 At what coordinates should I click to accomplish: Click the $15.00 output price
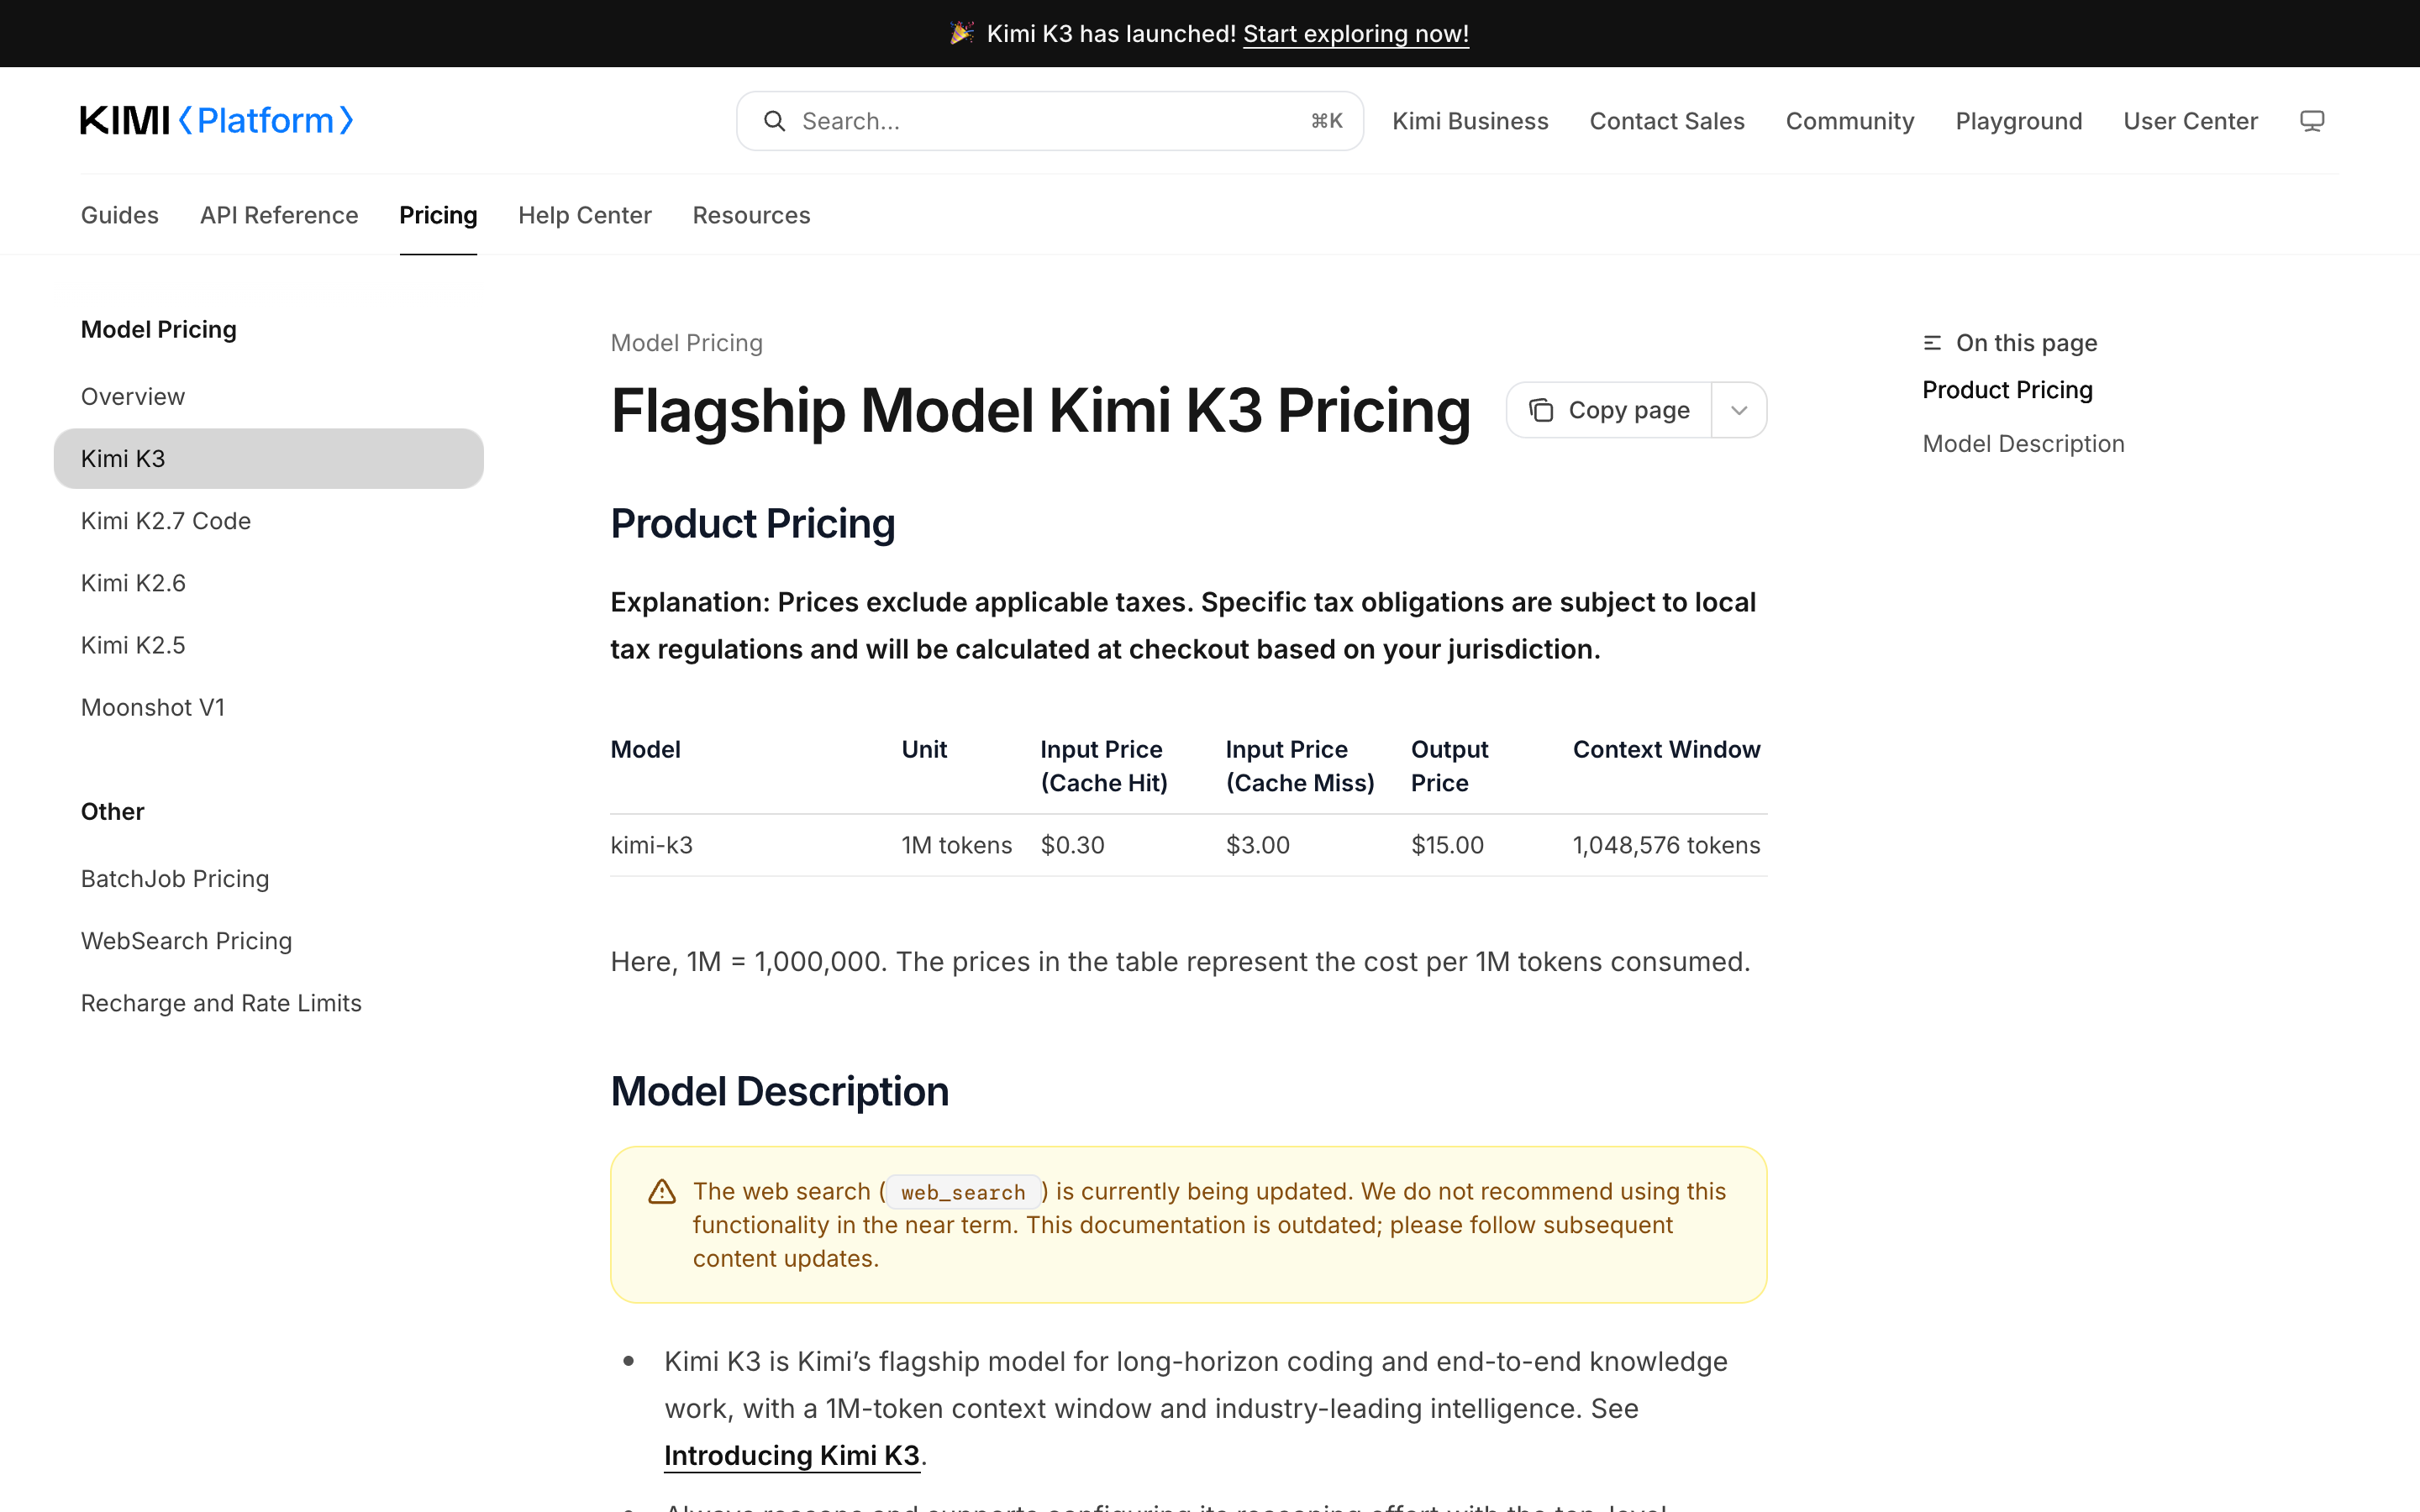[x=1447, y=845]
